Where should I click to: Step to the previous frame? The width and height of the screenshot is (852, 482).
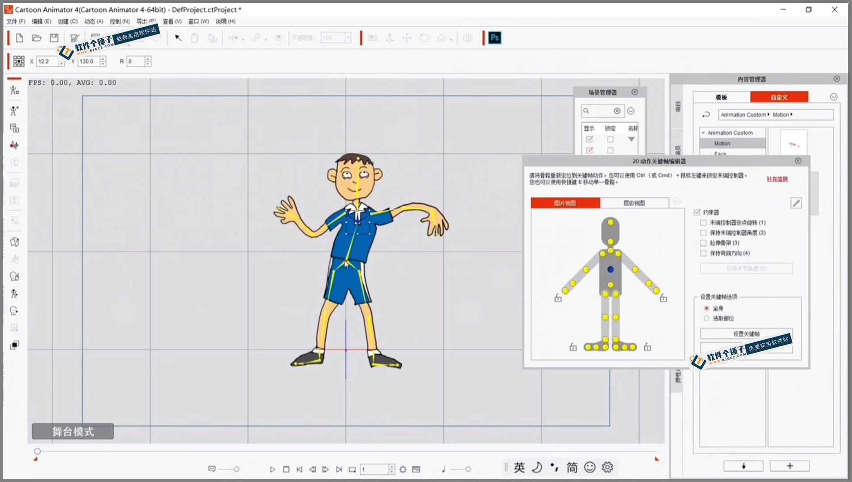coord(313,469)
